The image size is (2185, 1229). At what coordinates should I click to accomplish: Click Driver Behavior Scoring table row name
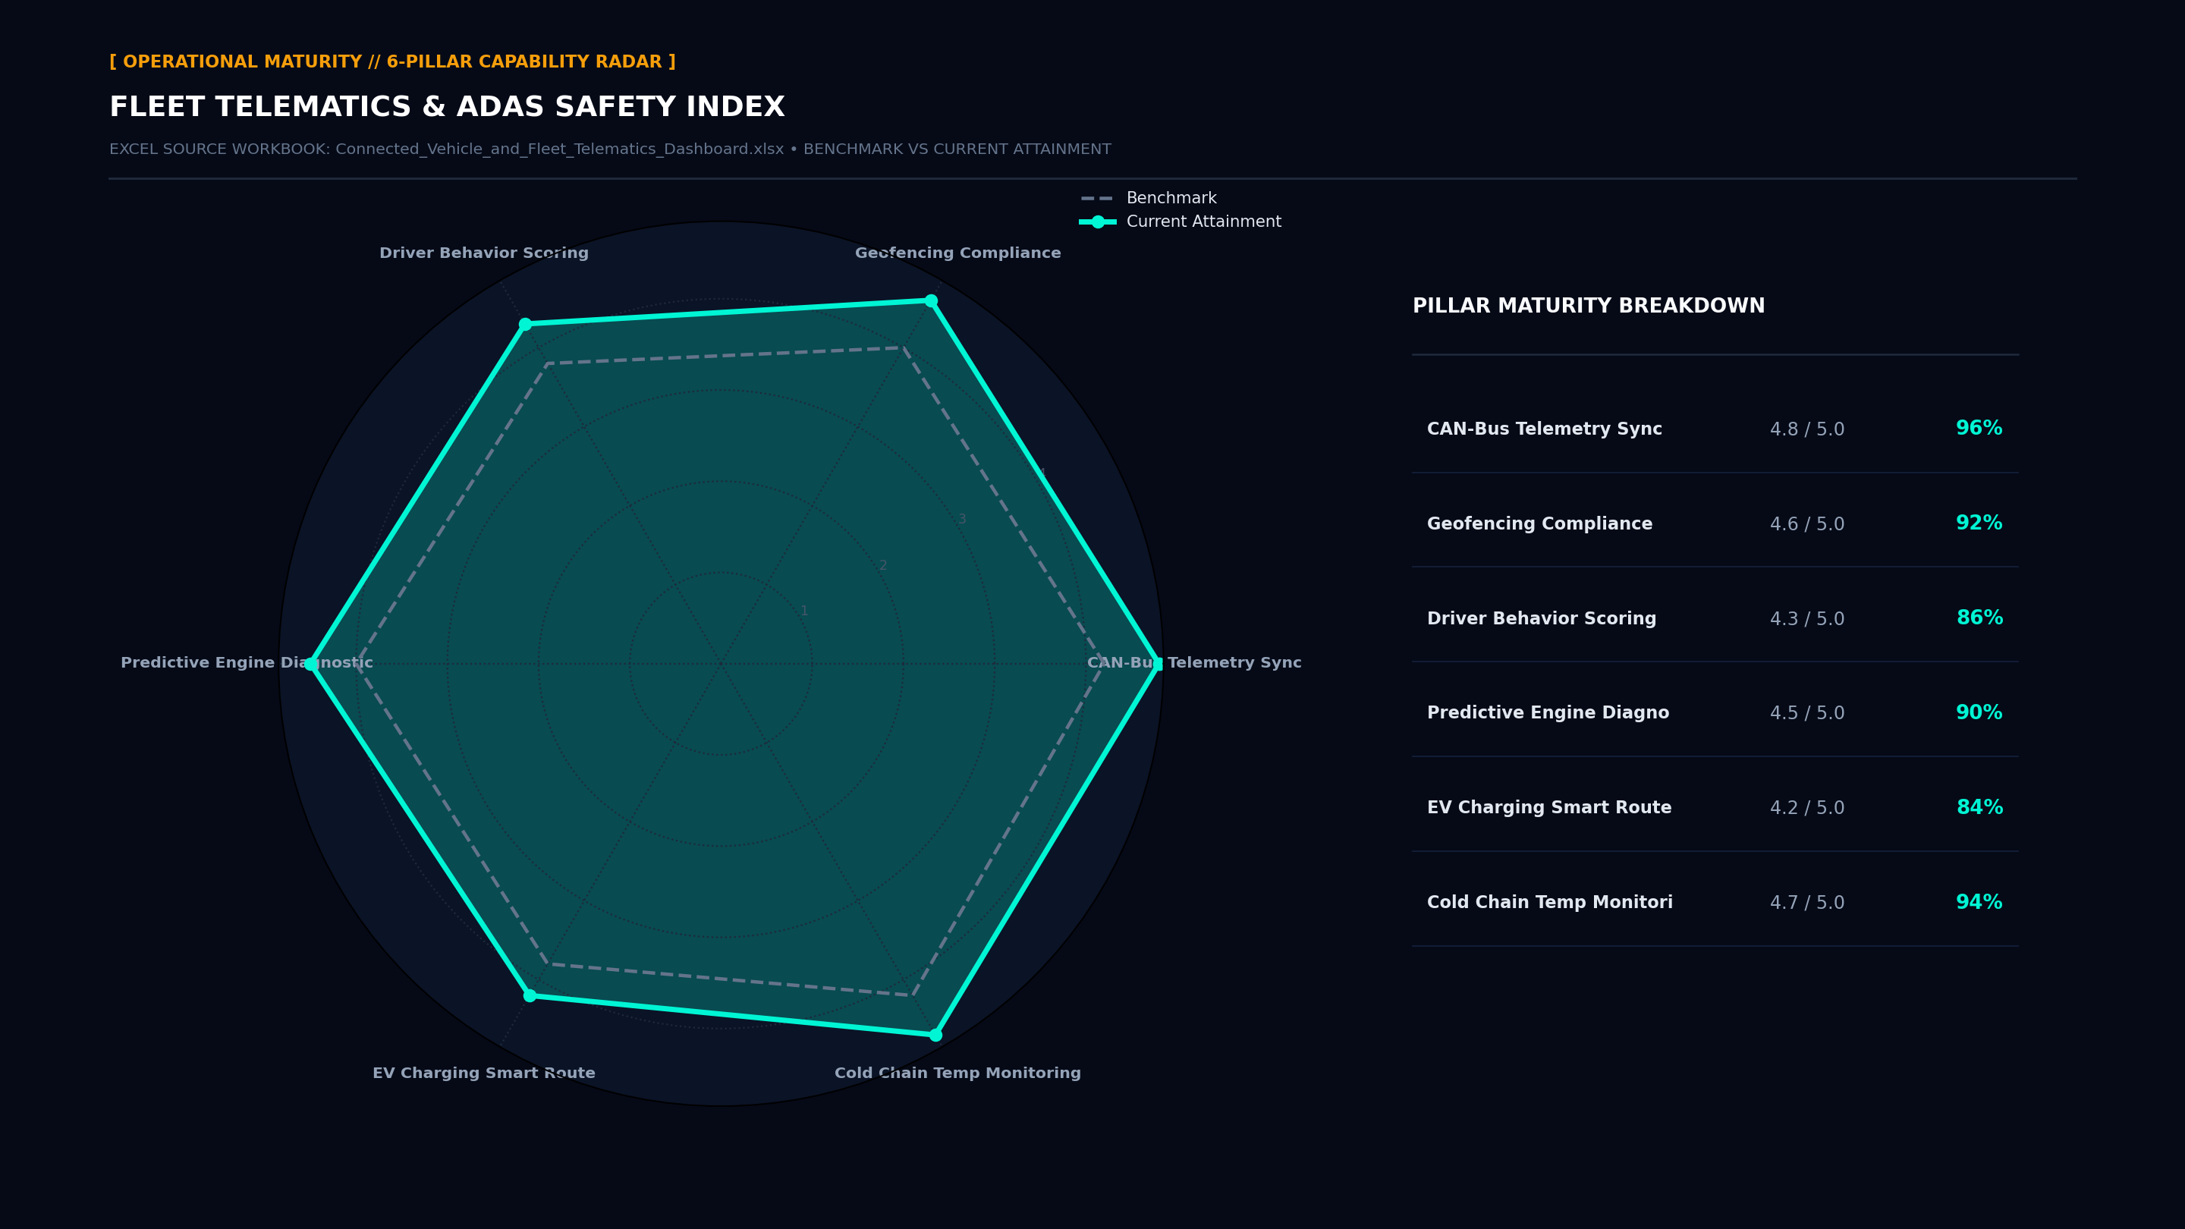click(1541, 619)
